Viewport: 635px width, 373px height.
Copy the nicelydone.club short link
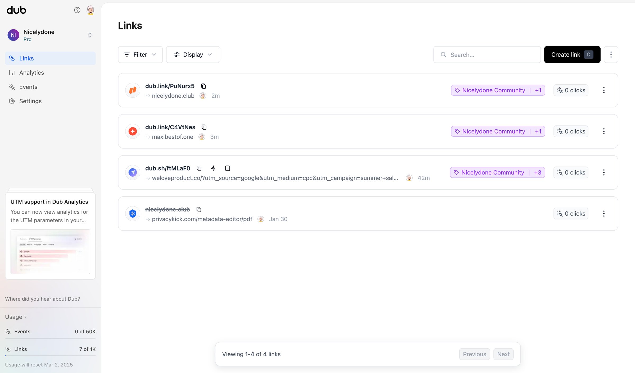(199, 210)
